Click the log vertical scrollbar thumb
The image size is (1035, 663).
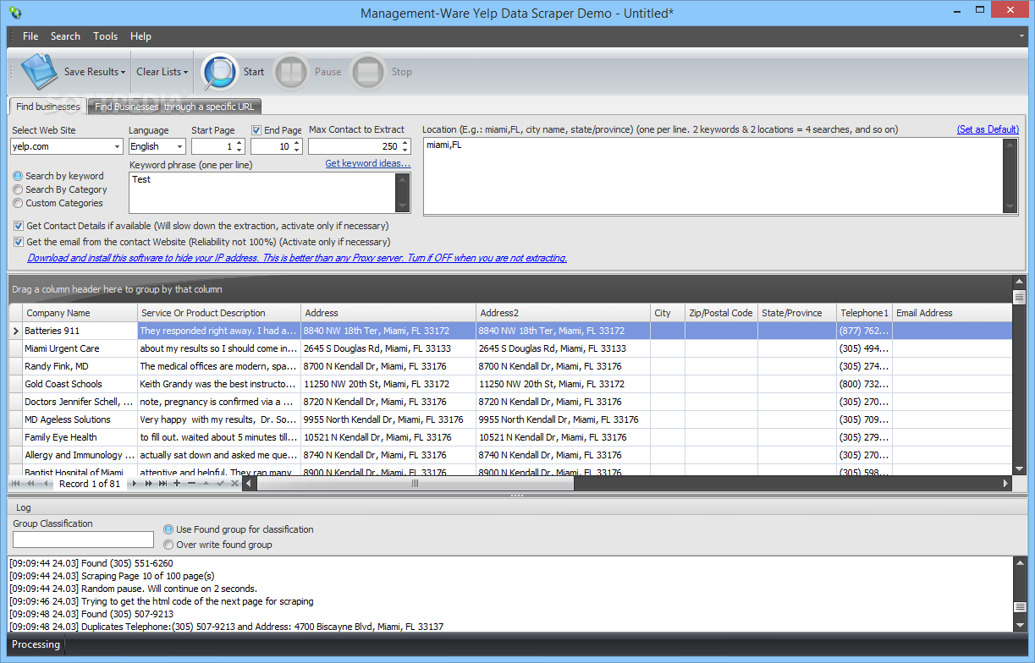pyautogui.click(x=1020, y=607)
